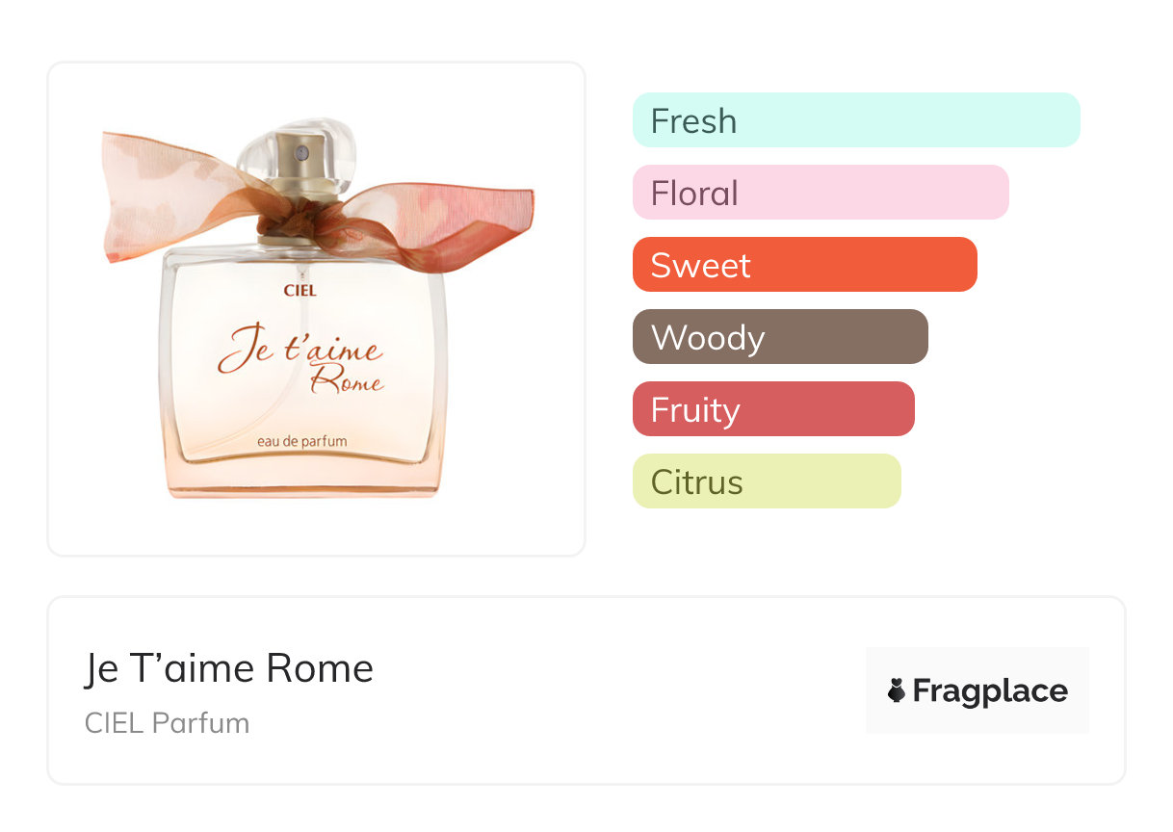Select the Floral accord bar
The image size is (1173, 832).
(x=821, y=193)
